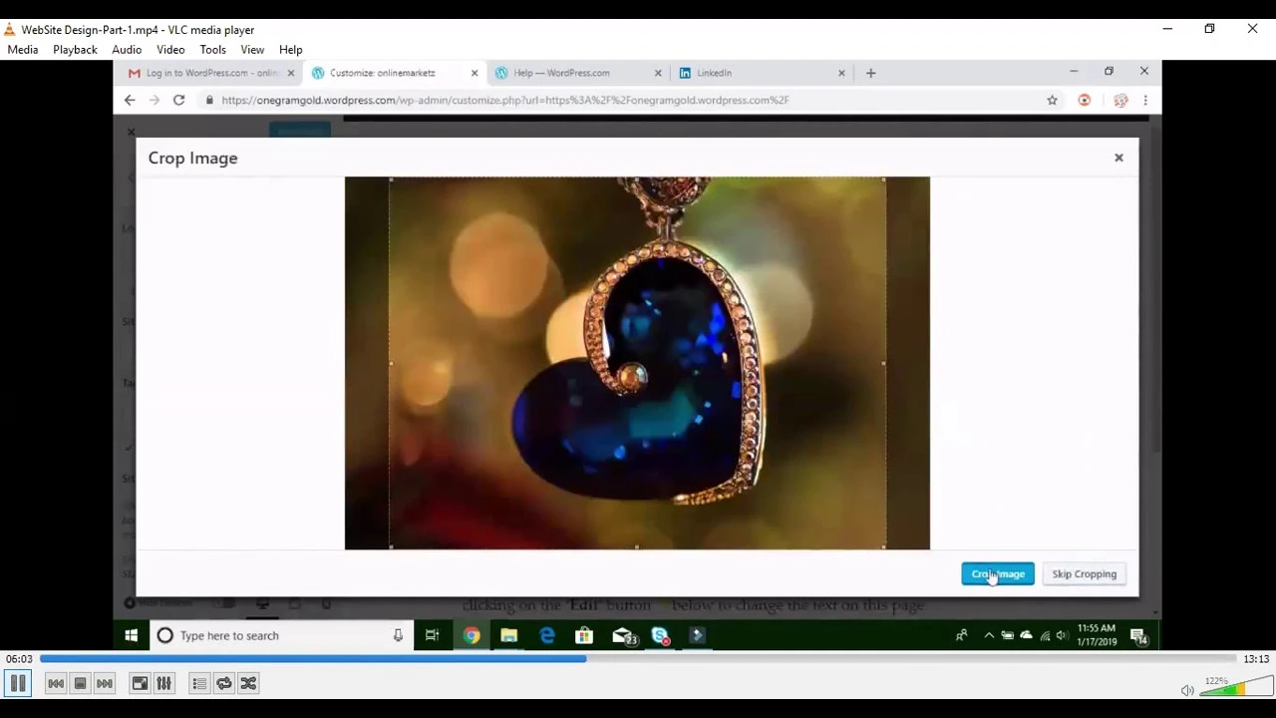Open the Video menu

pos(170,49)
